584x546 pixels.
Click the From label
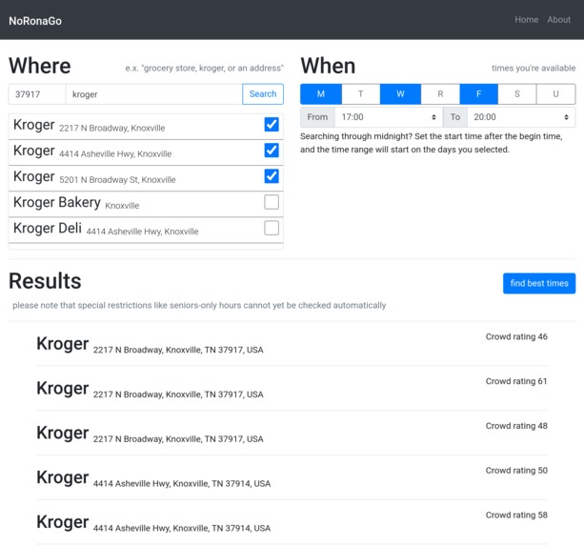(317, 117)
